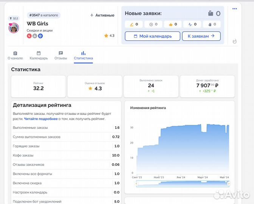This screenshot has height=204, width=254.
Task: Click the Подключен бот уведомлений row
Action: [x=66, y=201]
